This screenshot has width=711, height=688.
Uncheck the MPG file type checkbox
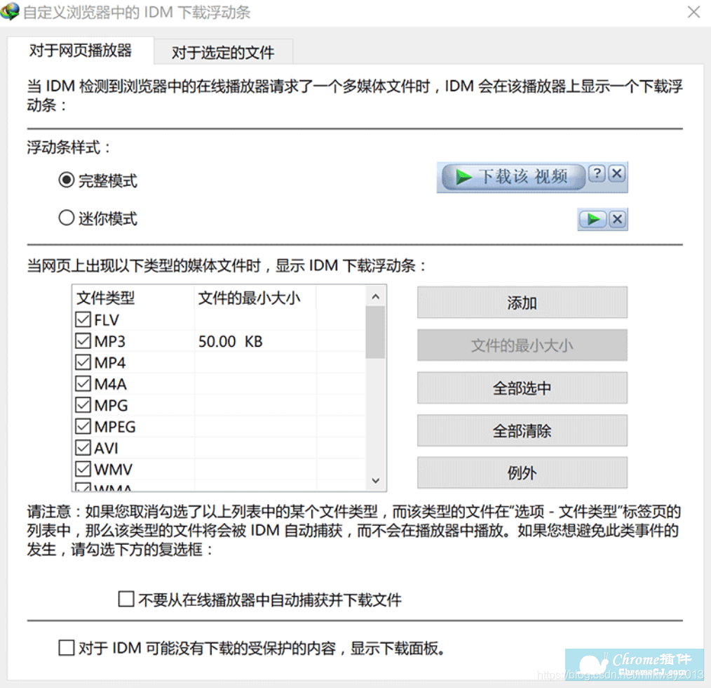coord(83,404)
